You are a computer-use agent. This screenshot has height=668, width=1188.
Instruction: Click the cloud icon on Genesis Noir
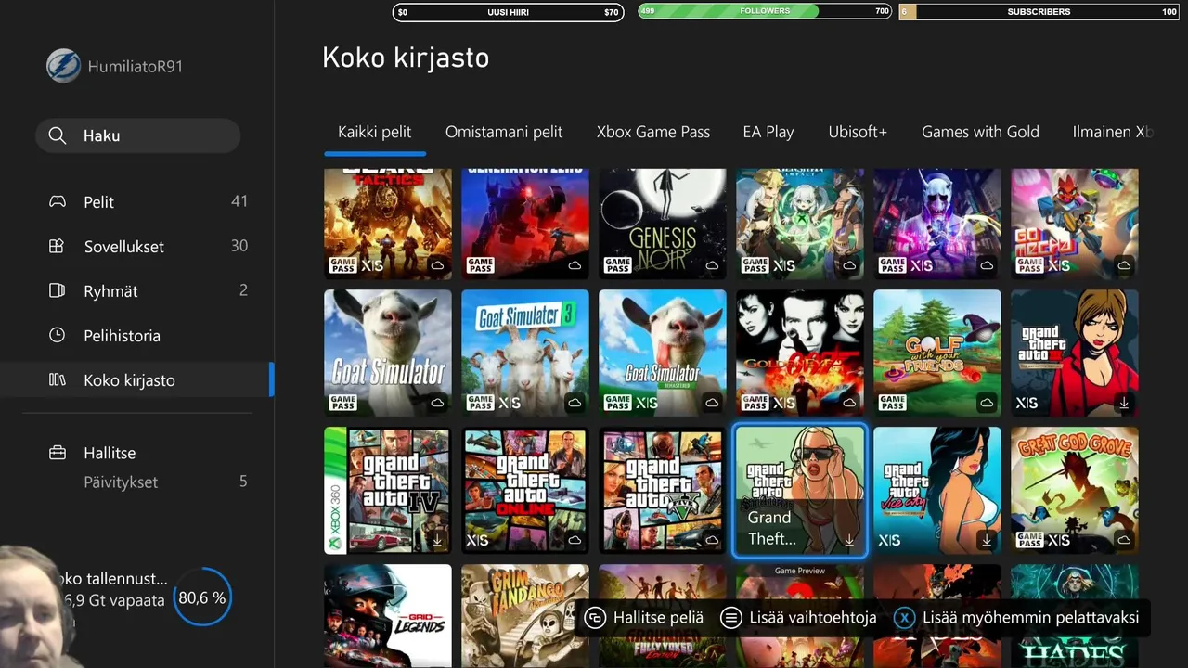point(712,266)
